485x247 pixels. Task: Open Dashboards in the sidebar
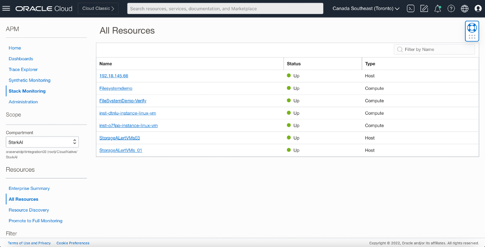tap(21, 59)
